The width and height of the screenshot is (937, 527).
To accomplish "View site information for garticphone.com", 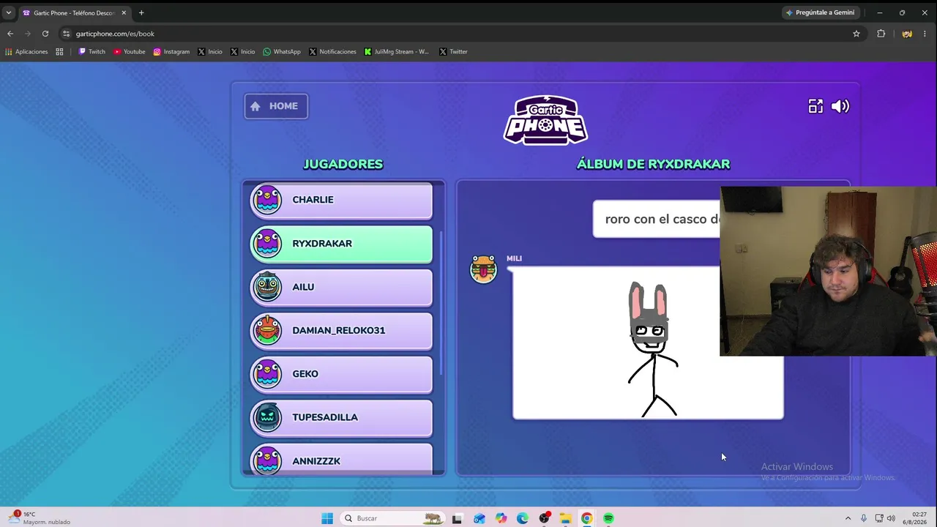I will pyautogui.click(x=67, y=34).
